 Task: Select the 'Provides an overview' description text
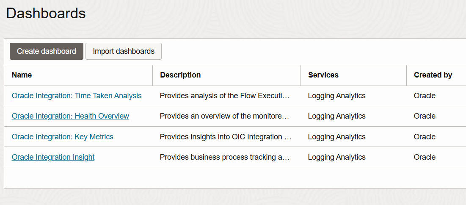225,116
